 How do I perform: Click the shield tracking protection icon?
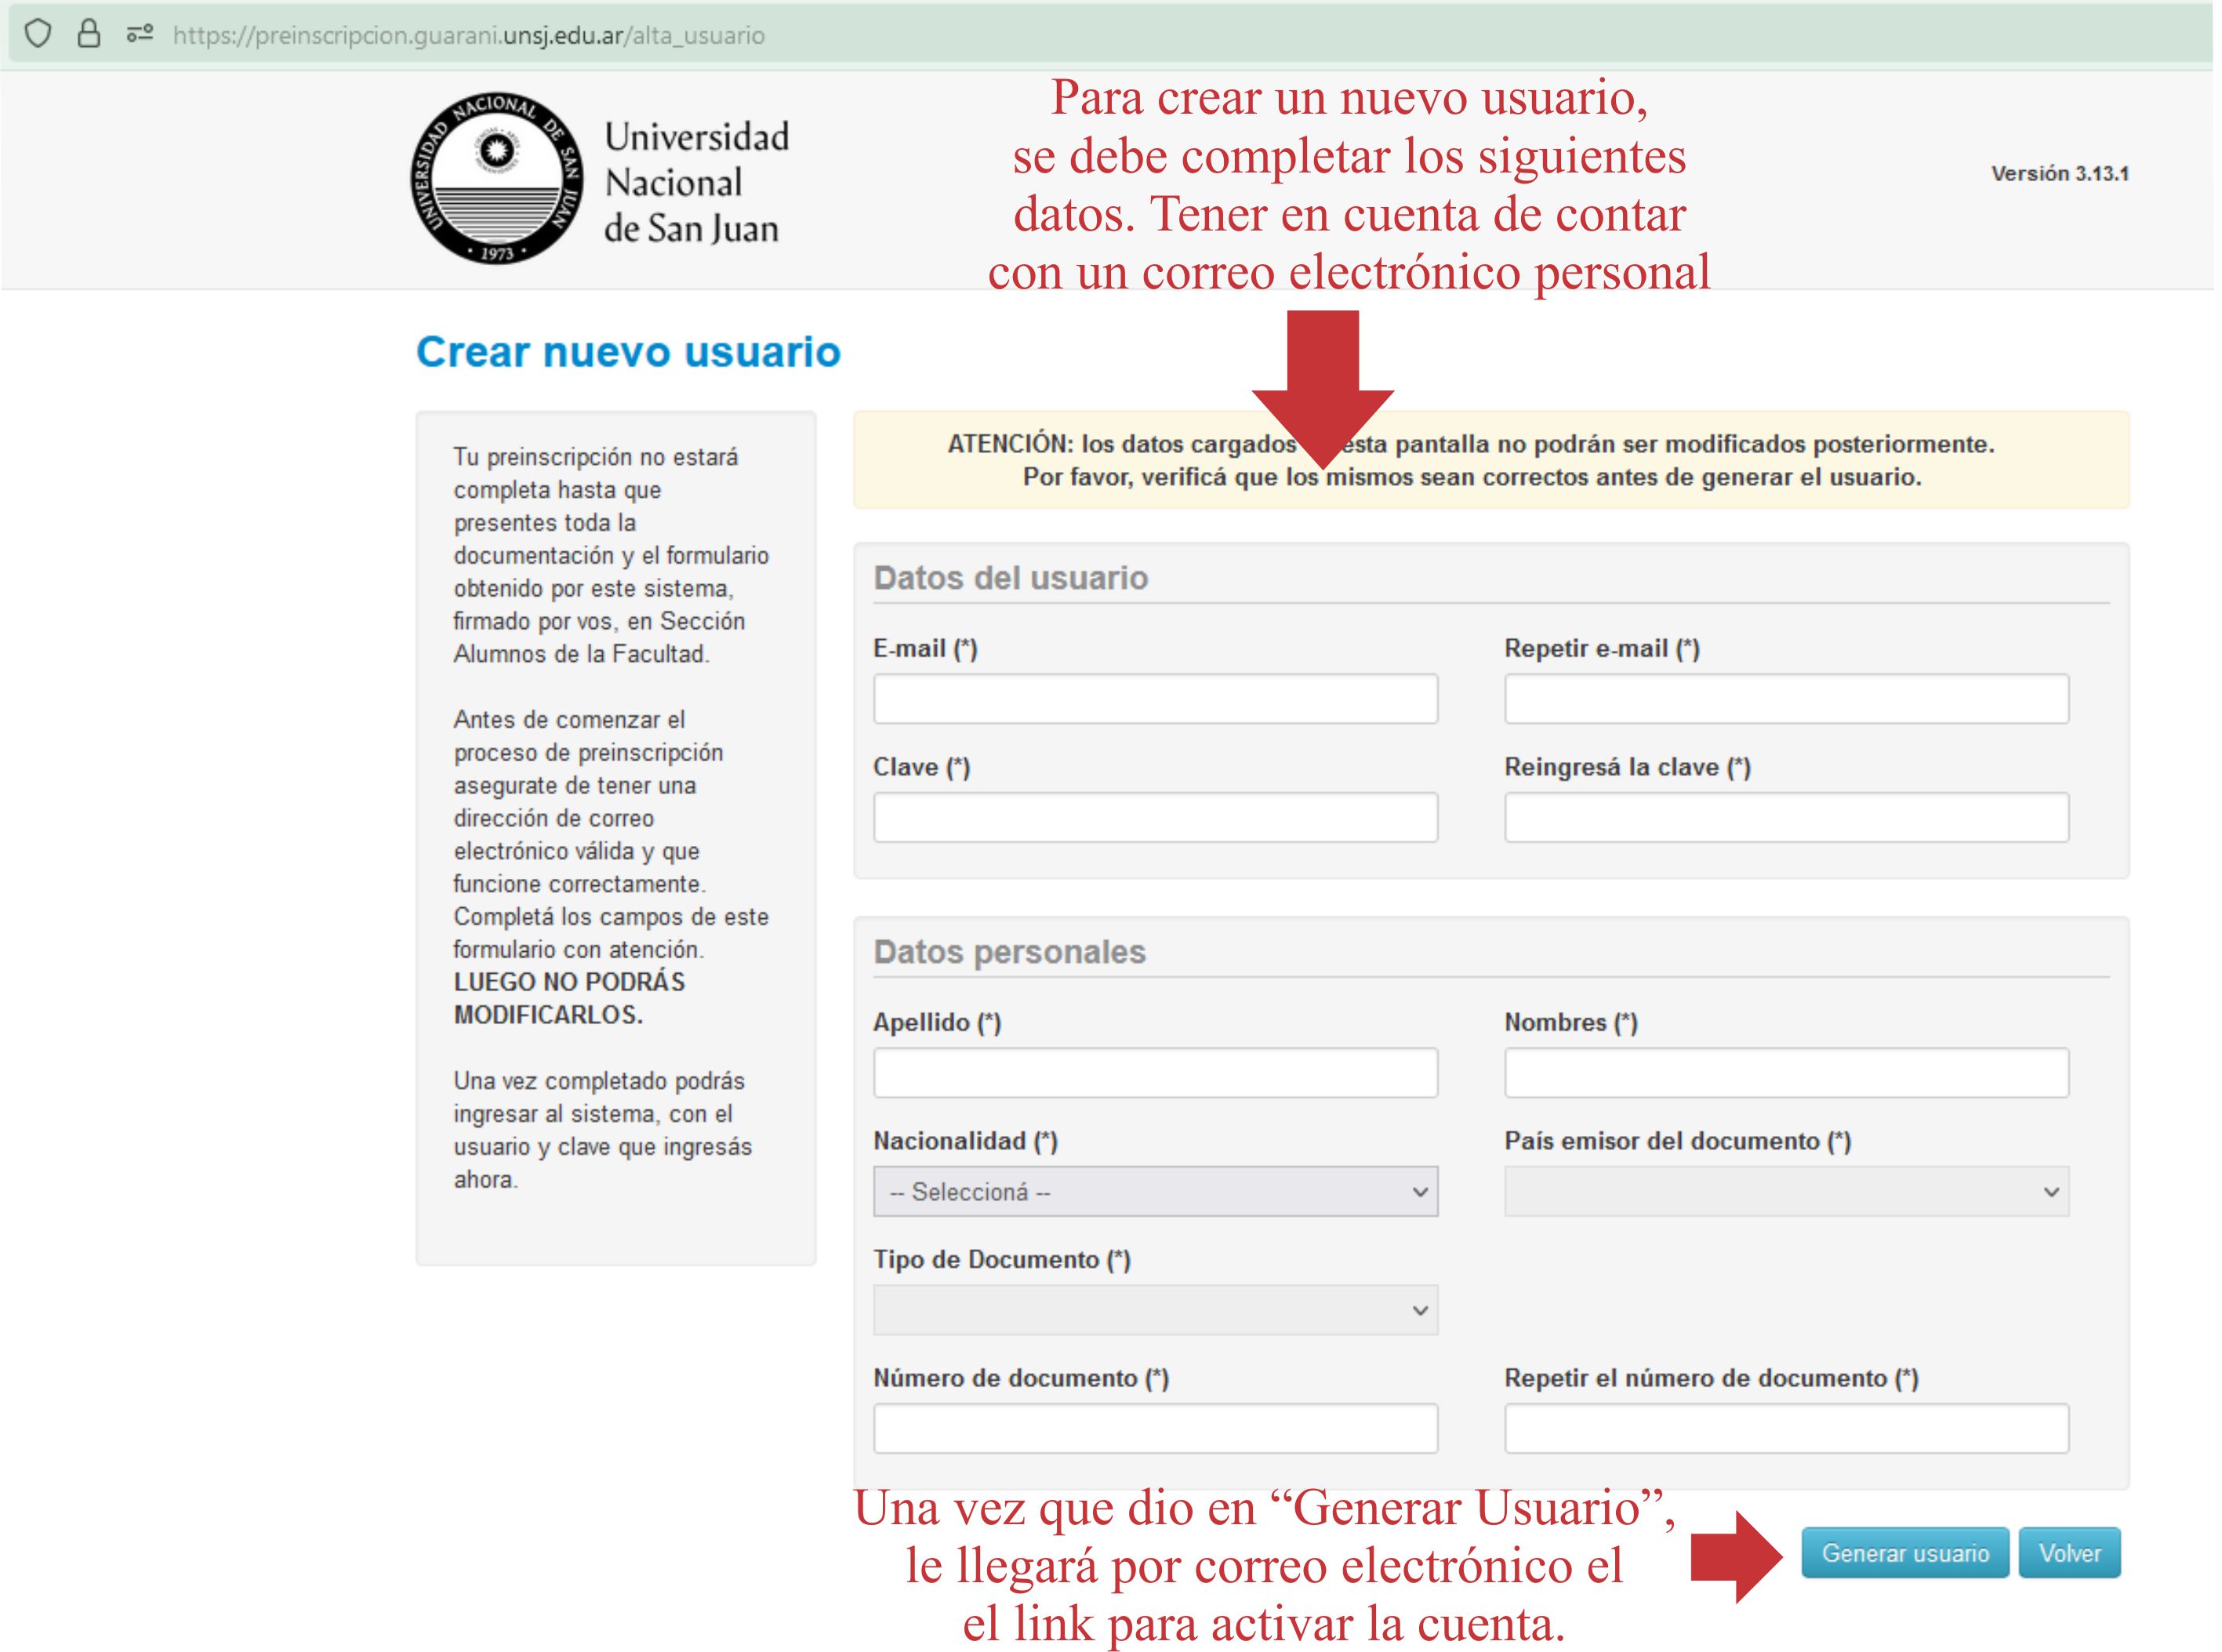click(38, 35)
